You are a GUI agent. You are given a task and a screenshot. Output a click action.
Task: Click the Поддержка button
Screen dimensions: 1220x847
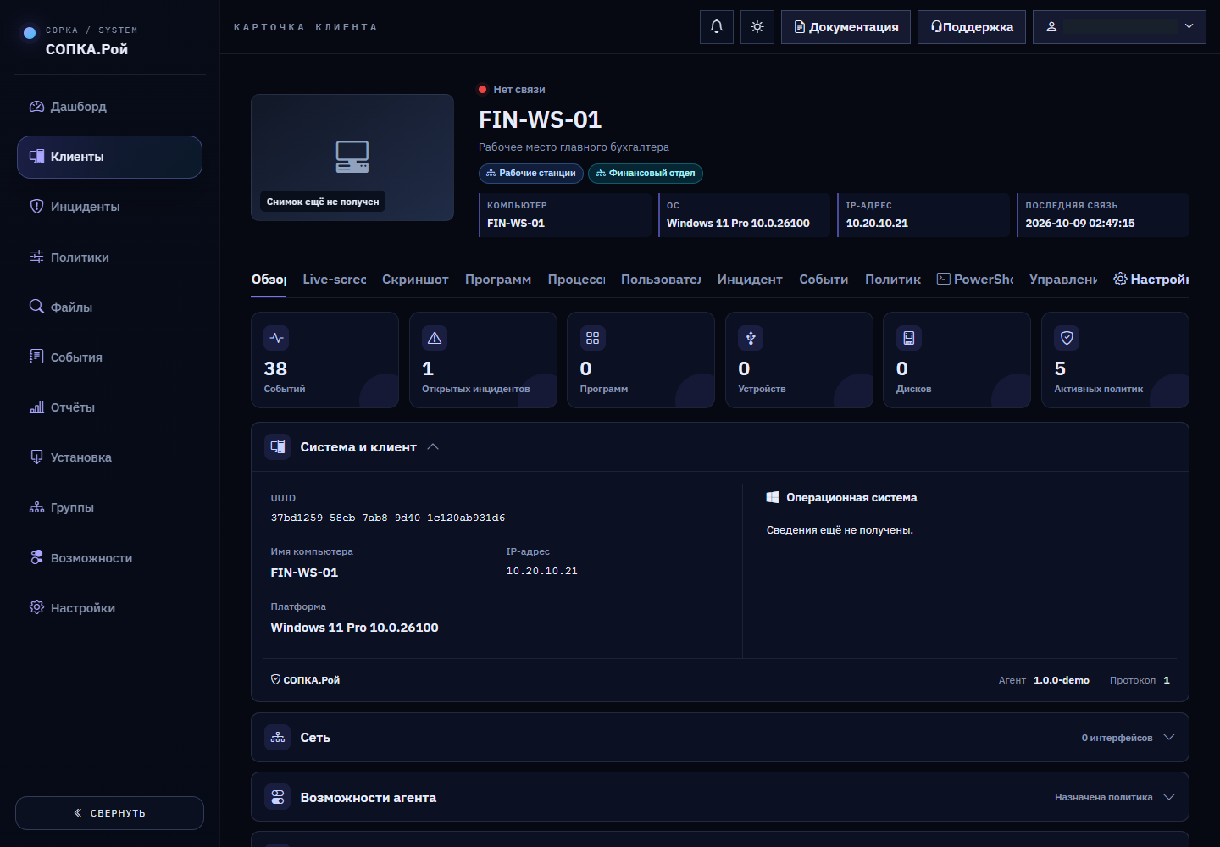tap(972, 27)
